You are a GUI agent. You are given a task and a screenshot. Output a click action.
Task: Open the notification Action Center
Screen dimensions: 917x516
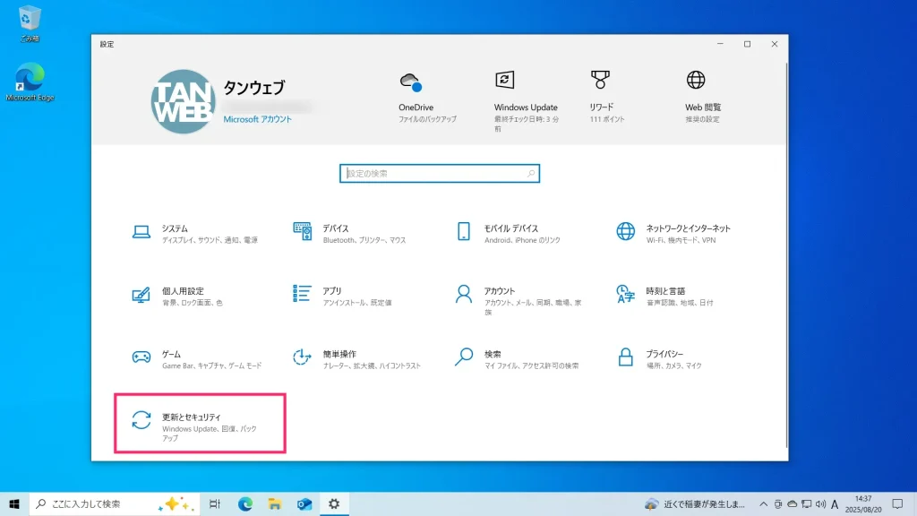pos(897,503)
